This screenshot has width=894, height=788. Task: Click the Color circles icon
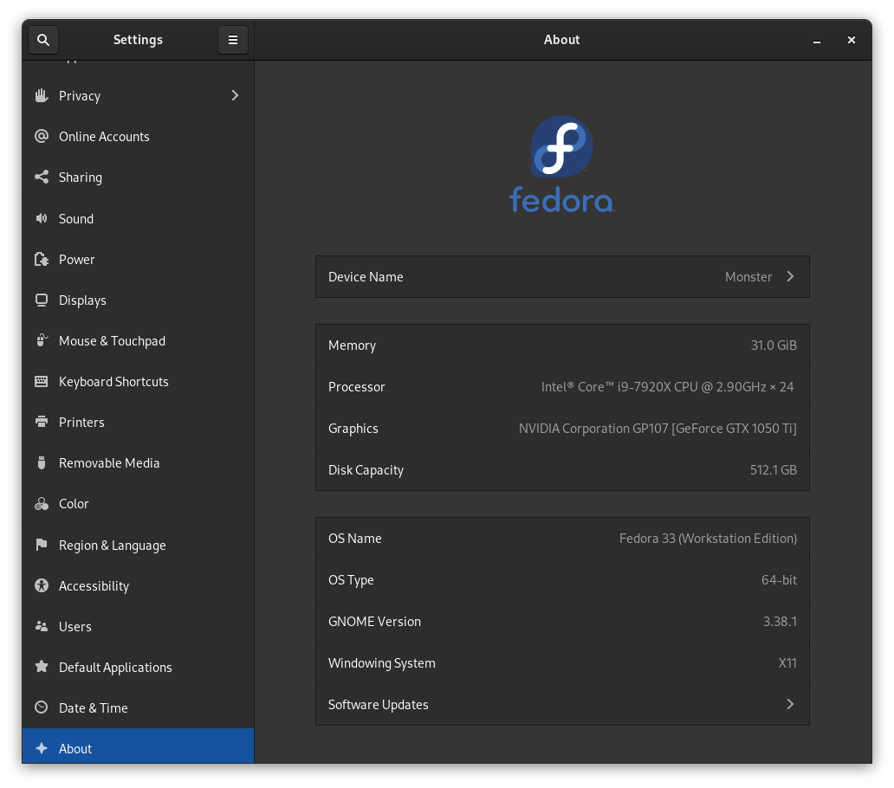(x=41, y=504)
